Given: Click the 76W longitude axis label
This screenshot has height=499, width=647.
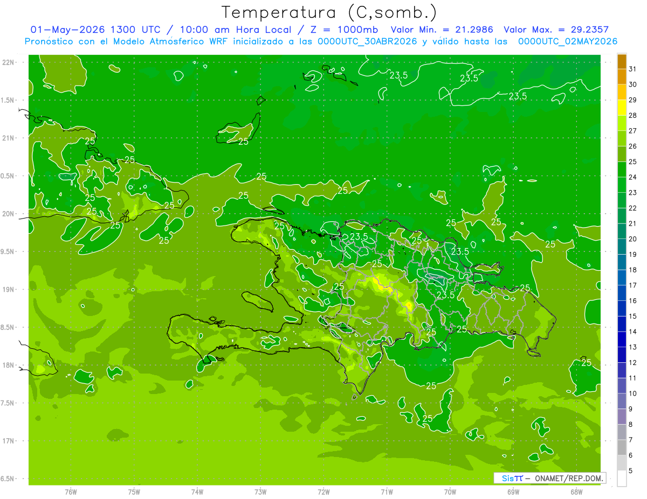Looking at the screenshot, I should [x=71, y=492].
